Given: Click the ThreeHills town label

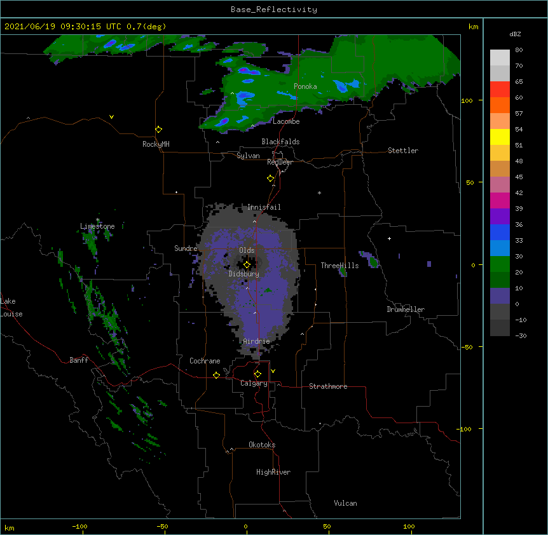Looking at the screenshot, I should click(339, 266).
